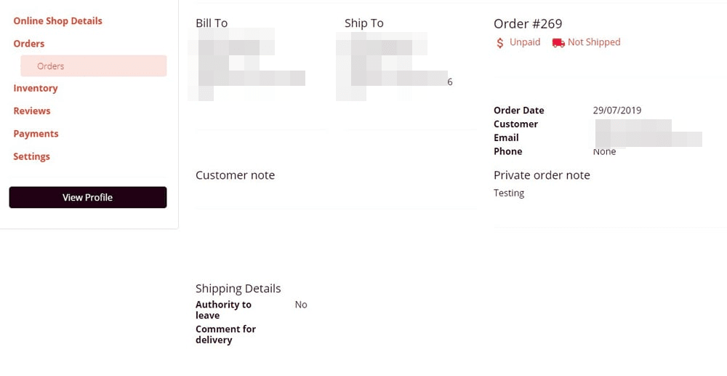Click the truck Not Shipped icon
727x376 pixels.
(x=558, y=43)
